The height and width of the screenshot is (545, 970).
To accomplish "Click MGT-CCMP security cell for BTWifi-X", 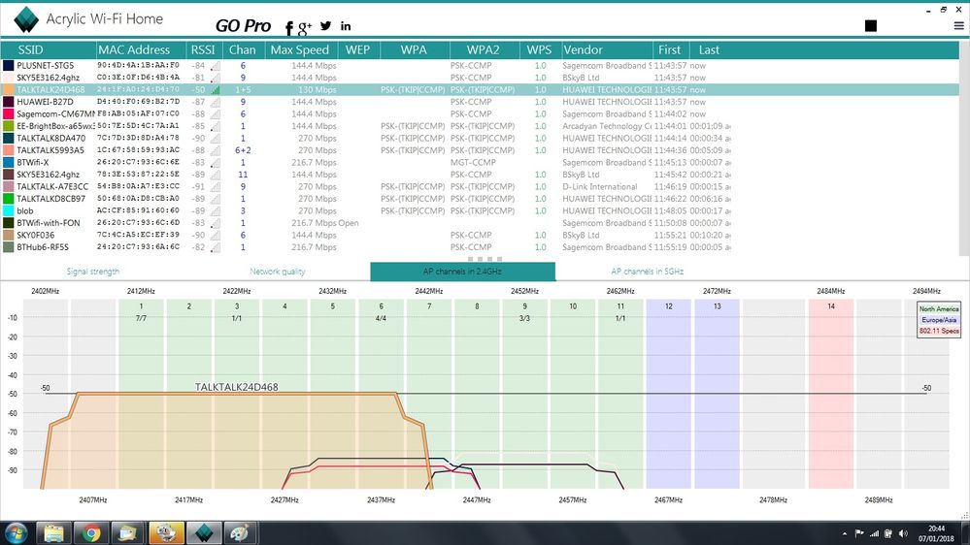I will [473, 163].
